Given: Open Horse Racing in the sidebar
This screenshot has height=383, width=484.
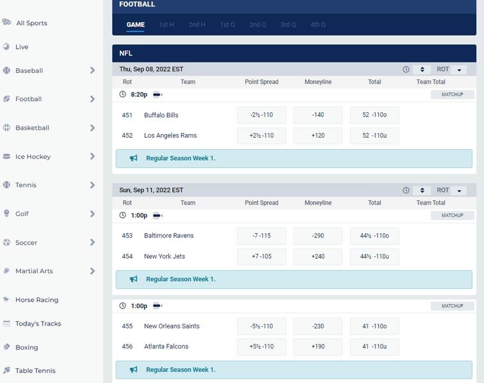Looking at the screenshot, I should point(37,300).
